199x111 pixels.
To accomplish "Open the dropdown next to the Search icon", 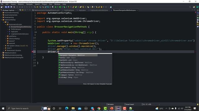I will point(85,7).
